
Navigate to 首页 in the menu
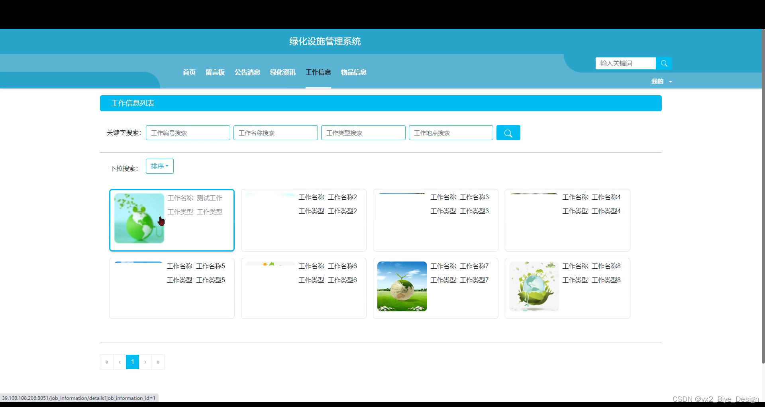pos(189,73)
